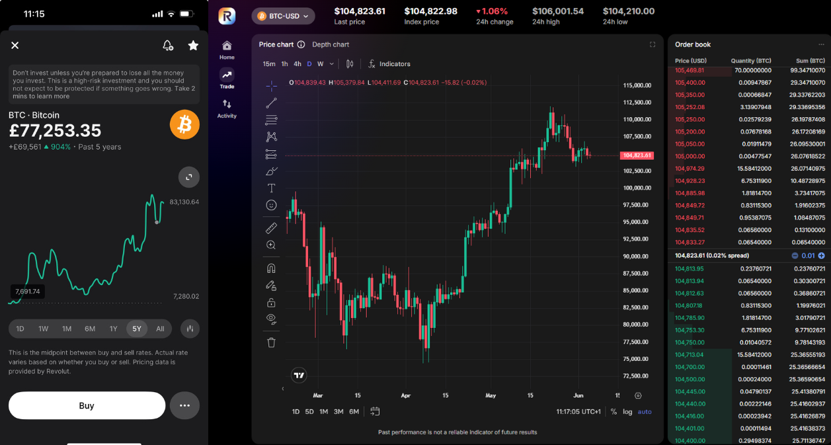Open chart style candlestick selector
This screenshot has width=831, height=445.
(x=350, y=64)
